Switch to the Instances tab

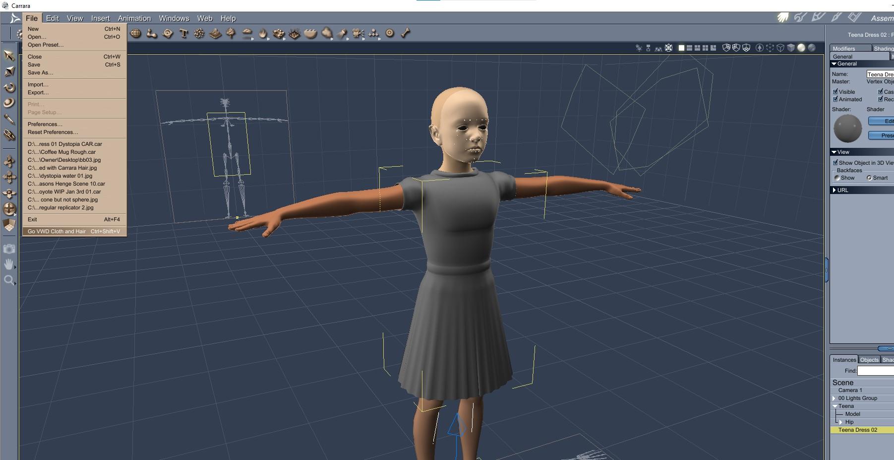point(844,360)
